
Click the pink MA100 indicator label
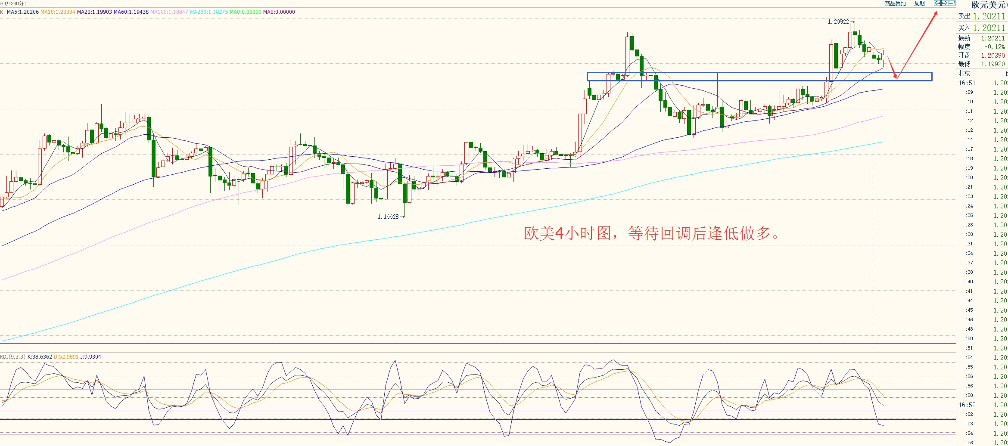point(169,12)
